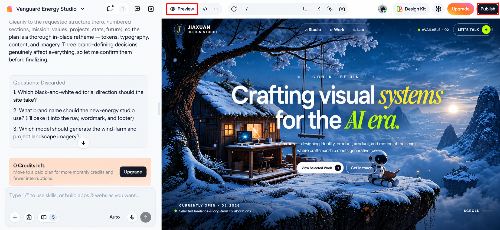Viewport: 500px width, 230px height.
Task: Take a screenshot with camera icon
Action: pyautogui.click(x=342, y=9)
